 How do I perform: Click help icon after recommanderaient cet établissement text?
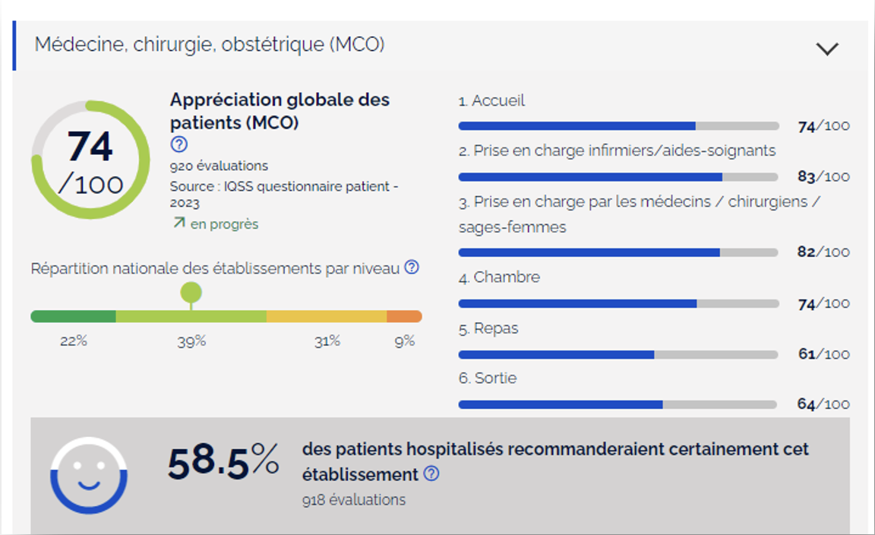(431, 474)
